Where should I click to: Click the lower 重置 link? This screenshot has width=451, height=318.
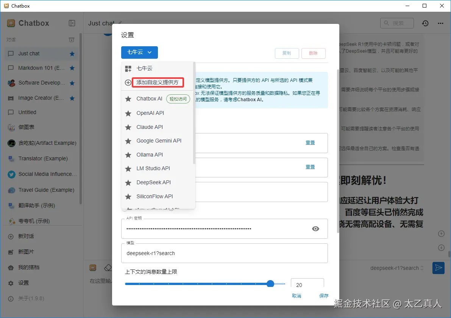click(x=310, y=167)
